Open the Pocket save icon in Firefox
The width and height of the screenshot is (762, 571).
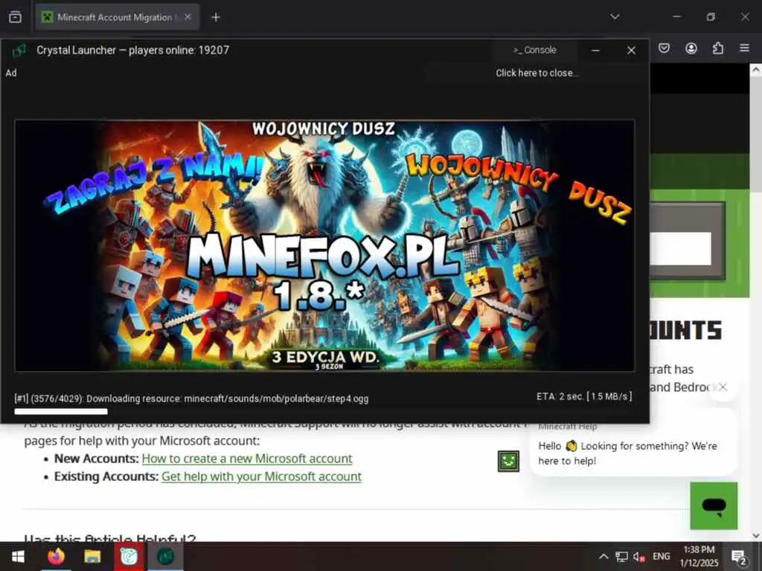[x=665, y=48]
